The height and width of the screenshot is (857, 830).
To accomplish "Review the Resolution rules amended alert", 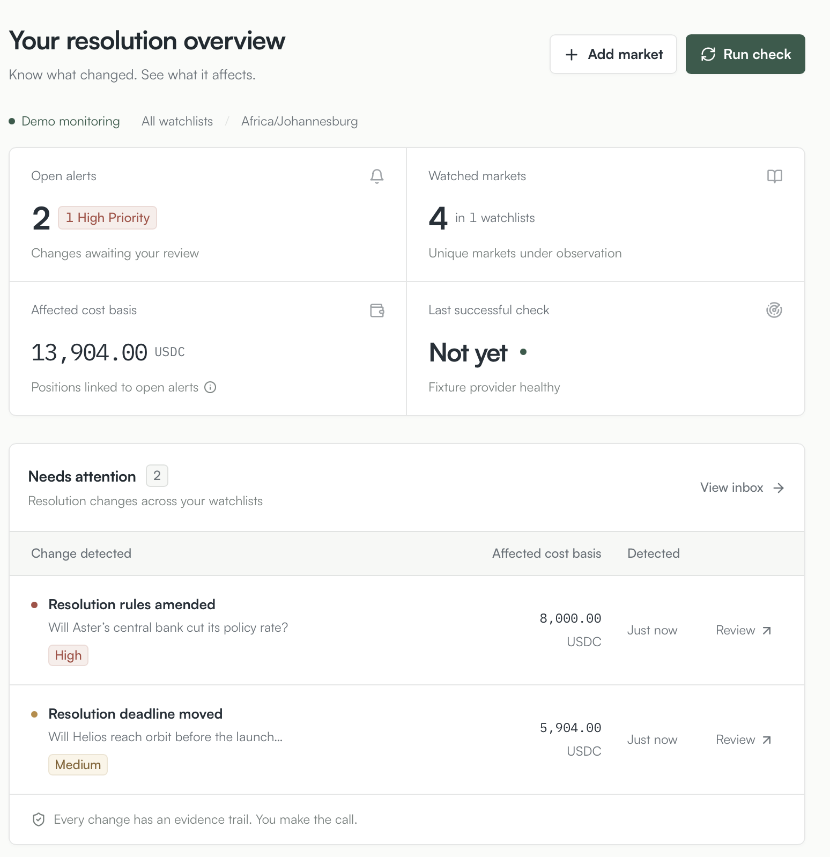I will tap(744, 630).
